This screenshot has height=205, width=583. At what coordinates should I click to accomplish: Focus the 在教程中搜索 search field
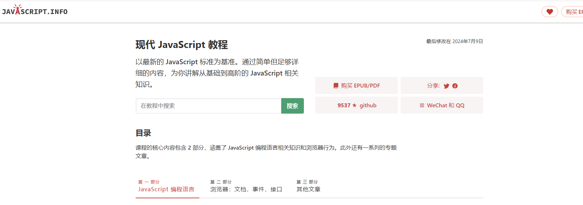coord(208,106)
